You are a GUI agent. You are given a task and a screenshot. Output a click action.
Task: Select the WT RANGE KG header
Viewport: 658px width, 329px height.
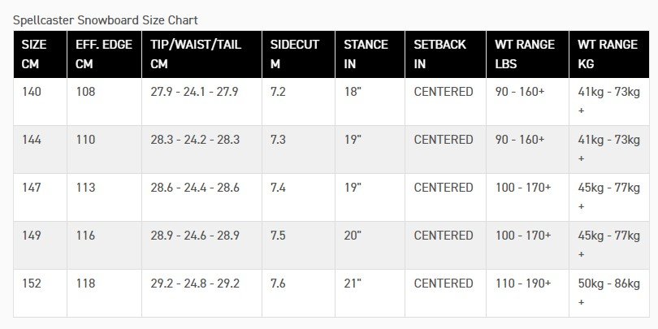[609, 54]
